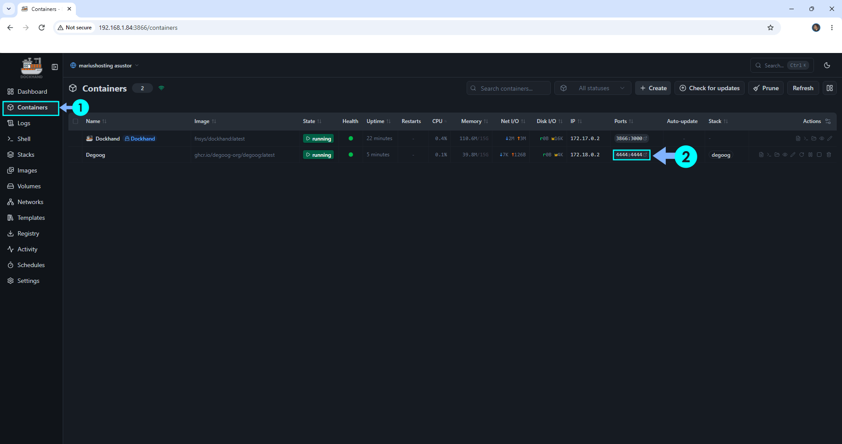Sort containers by Image column
This screenshot has width=842, height=444.
point(205,121)
